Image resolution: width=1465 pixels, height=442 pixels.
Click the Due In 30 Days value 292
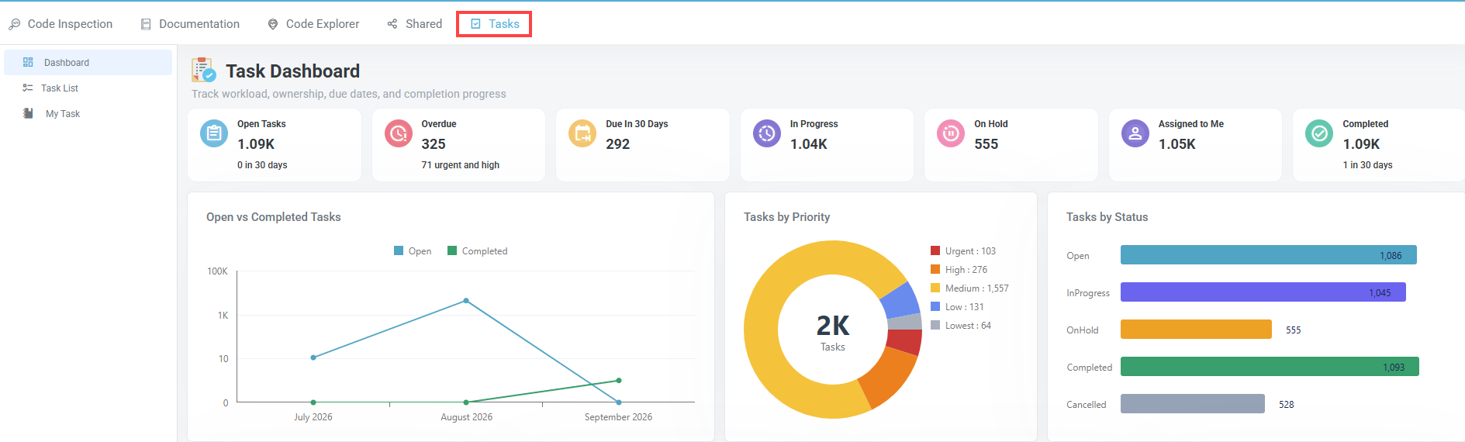coord(618,144)
